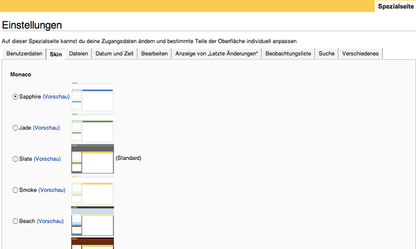Choose the Slate skin radio button

16,159
